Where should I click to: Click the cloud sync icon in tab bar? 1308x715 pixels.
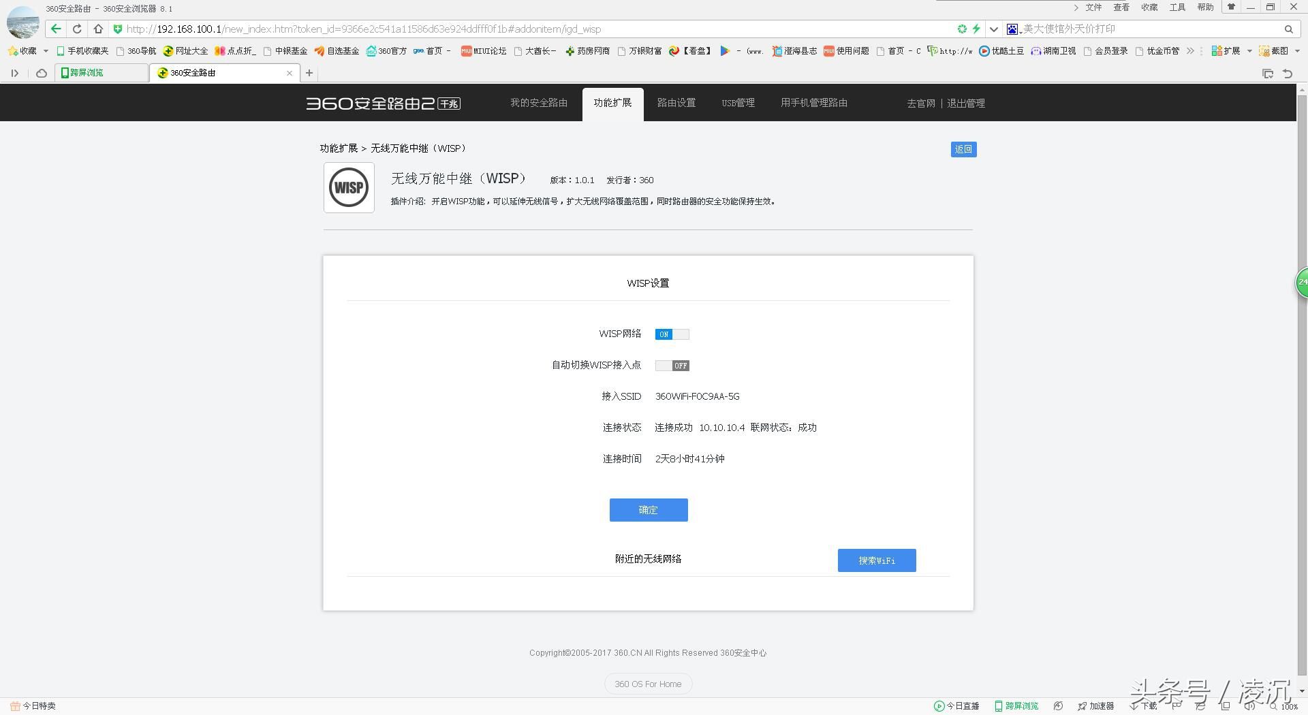click(x=42, y=74)
